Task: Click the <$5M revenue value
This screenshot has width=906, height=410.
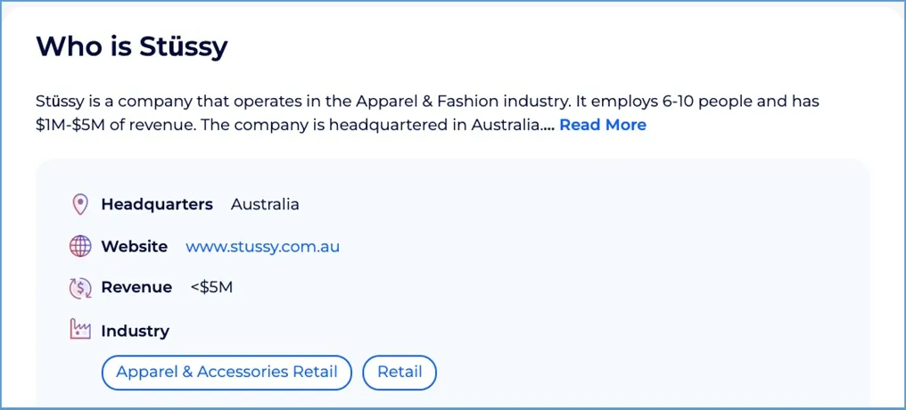Action: click(x=211, y=287)
